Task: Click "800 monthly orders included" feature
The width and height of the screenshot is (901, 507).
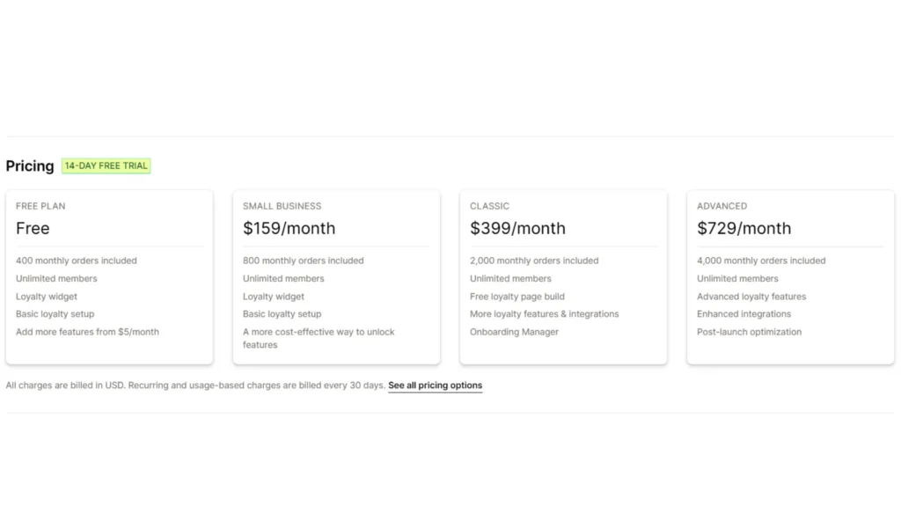Action: tap(304, 261)
